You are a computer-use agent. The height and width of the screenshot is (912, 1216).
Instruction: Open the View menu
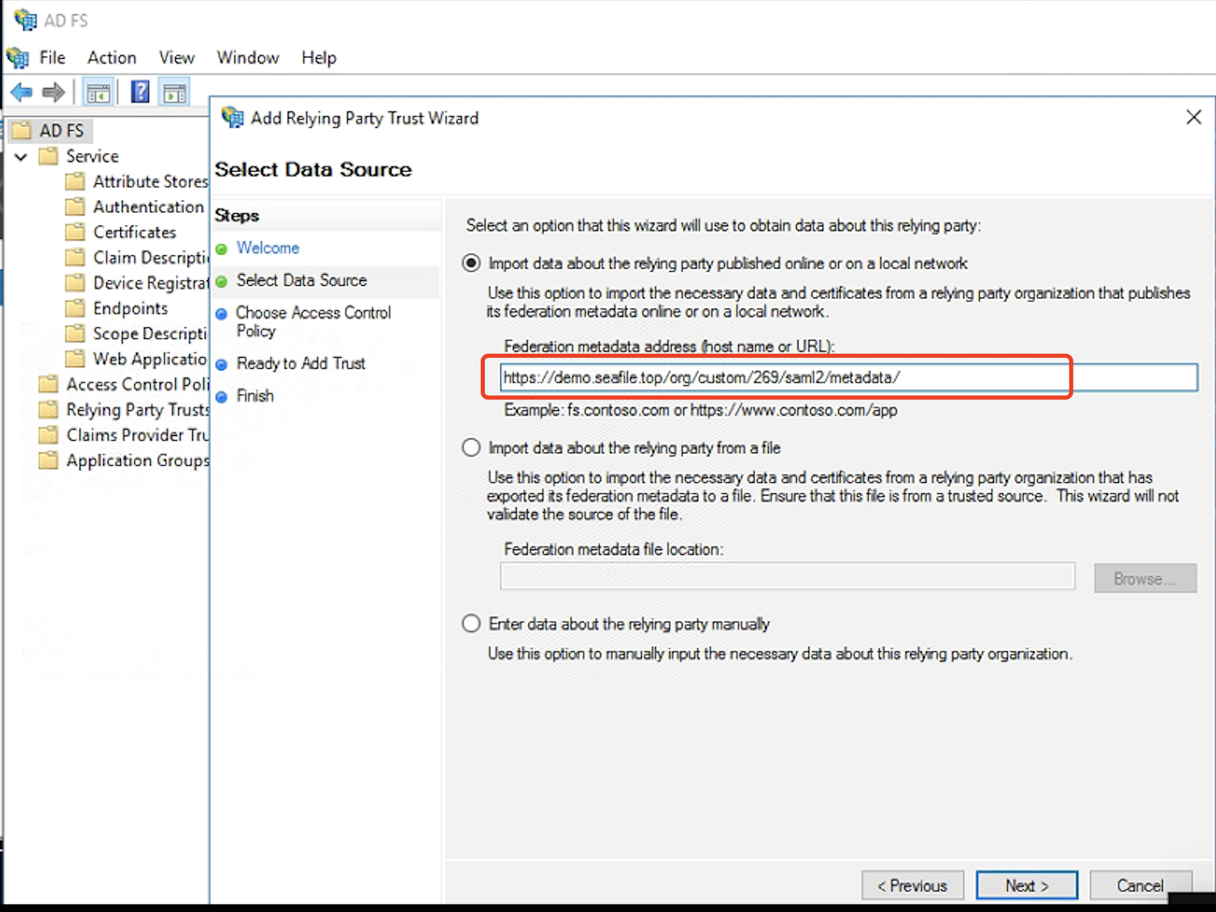pos(176,57)
